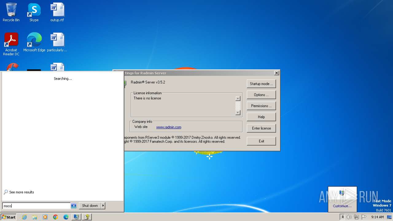The image size is (393, 221).
Task: Click See more results
Action: click(x=19, y=192)
